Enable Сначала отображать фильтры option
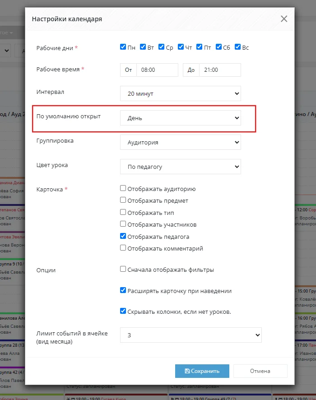 (123, 269)
